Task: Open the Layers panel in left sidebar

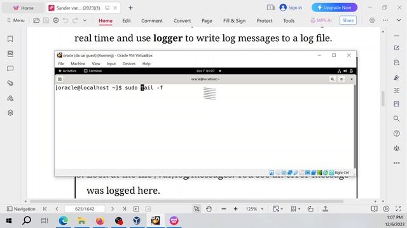Action: pyautogui.click(x=10, y=113)
